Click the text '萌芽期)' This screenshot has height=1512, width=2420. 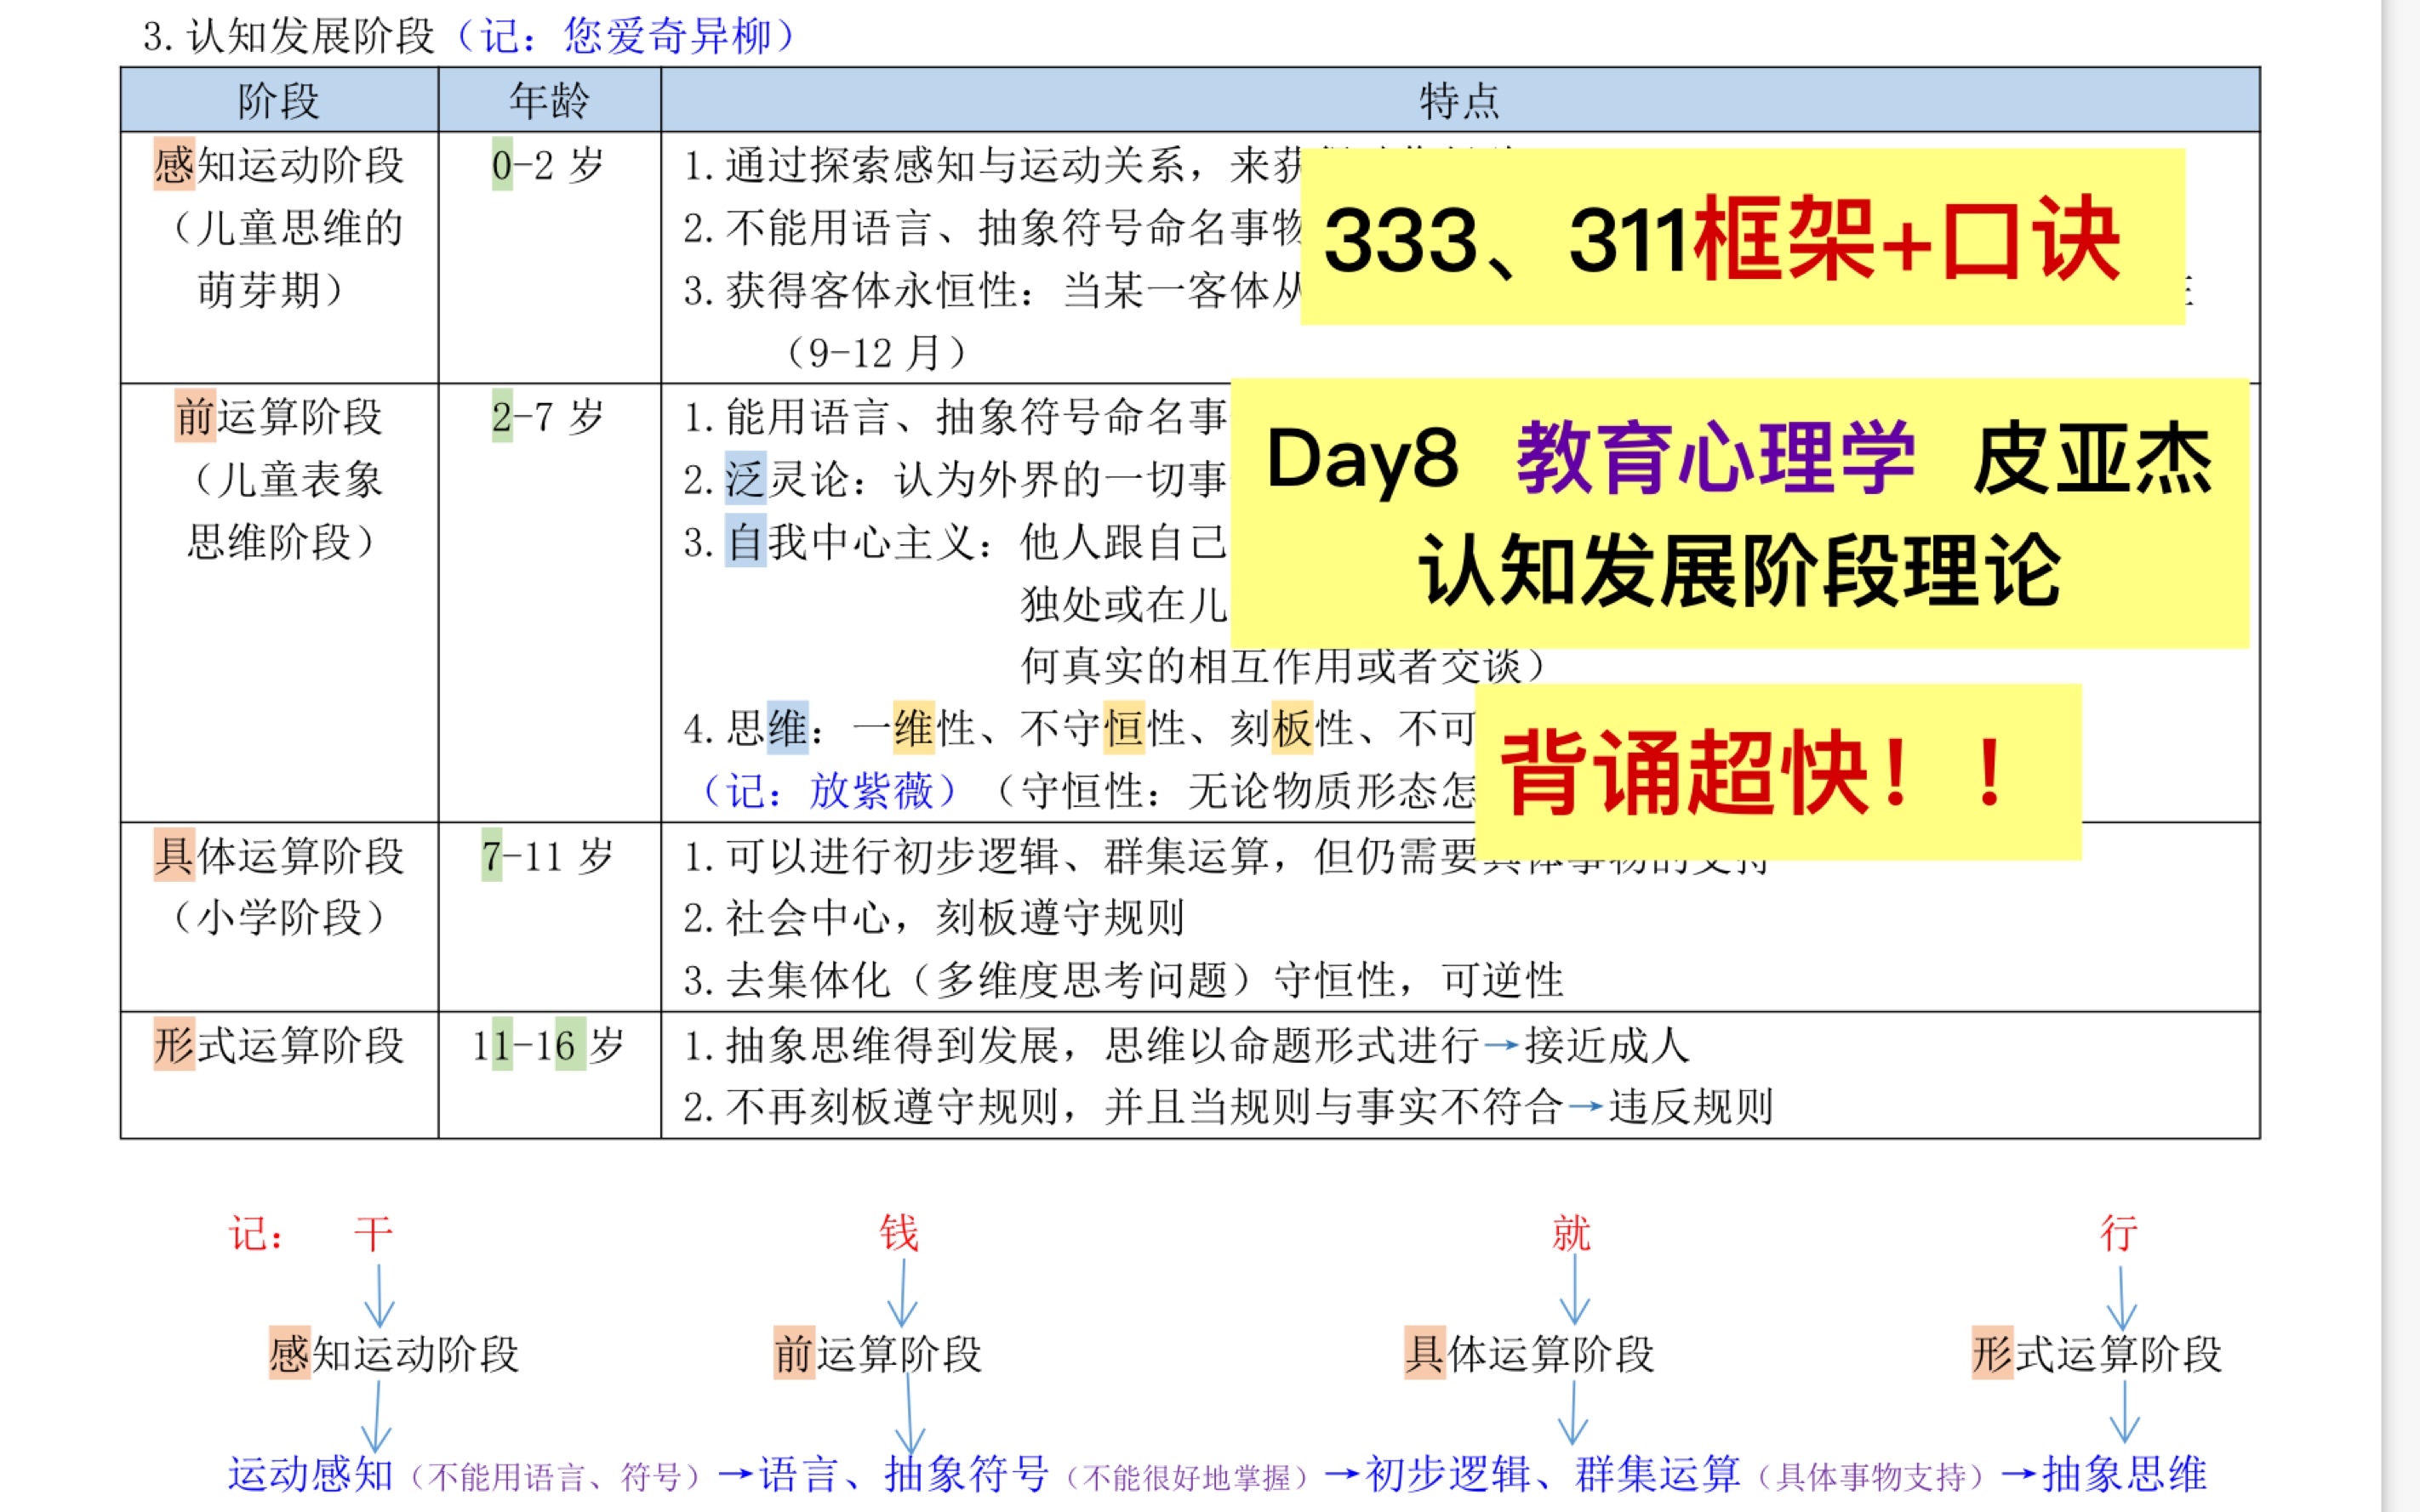click(271, 290)
